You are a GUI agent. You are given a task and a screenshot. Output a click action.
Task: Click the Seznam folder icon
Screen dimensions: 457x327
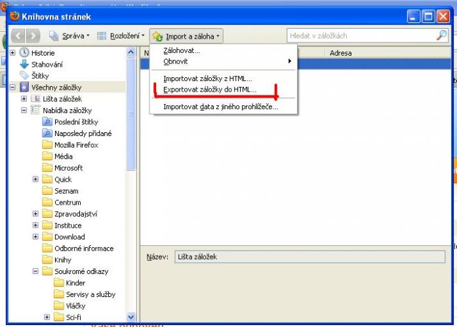(47, 191)
